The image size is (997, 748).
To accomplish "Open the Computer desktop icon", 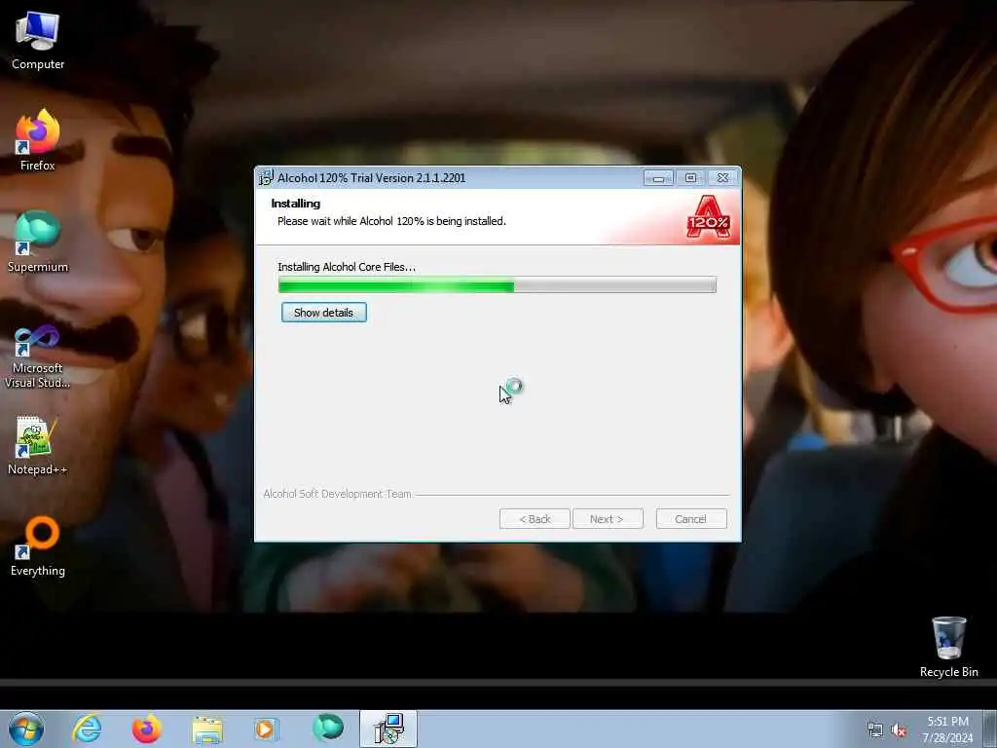I will click(x=38, y=39).
